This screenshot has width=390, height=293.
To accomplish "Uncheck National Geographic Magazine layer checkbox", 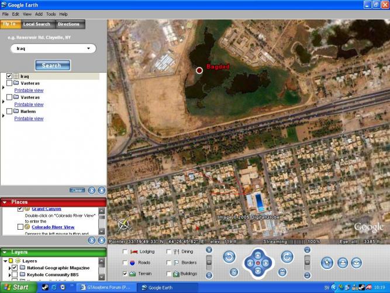I will coord(15,268).
